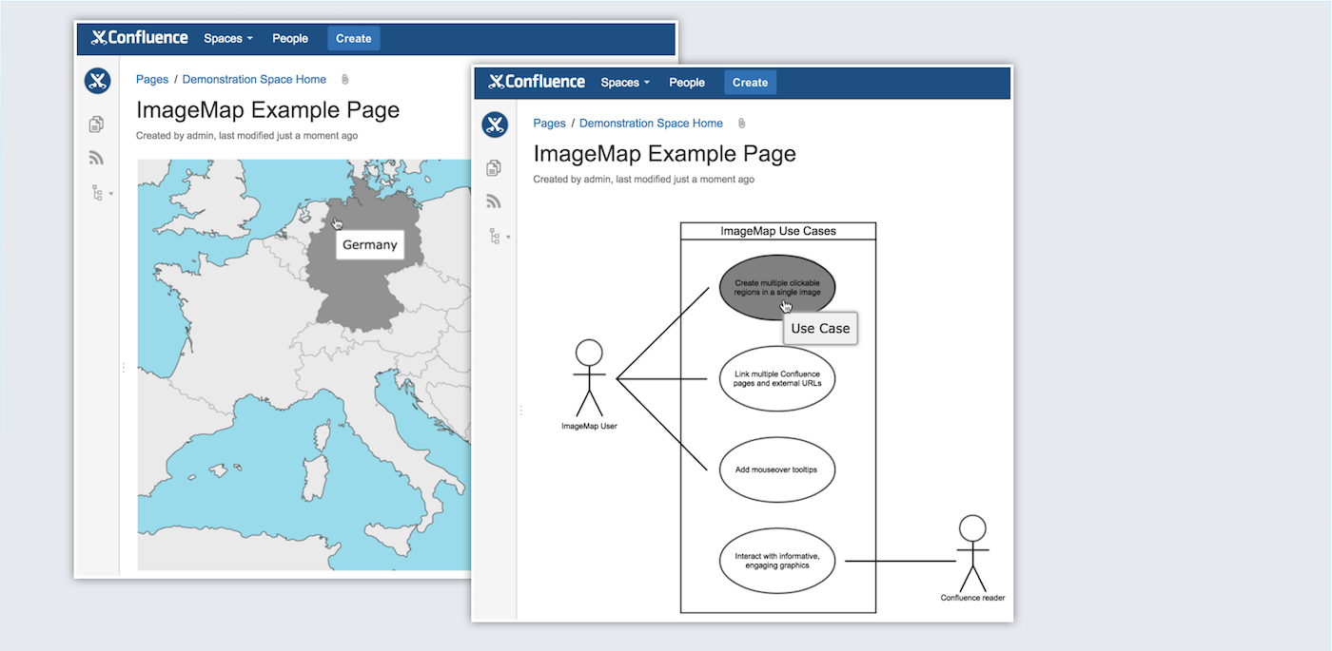Follow the Pages breadcrumb link in the back window
Image resolution: width=1332 pixels, height=651 pixels.
coord(152,80)
